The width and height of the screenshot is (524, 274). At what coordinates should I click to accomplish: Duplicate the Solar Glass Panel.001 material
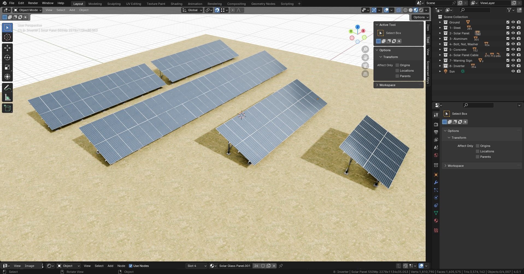[269, 266]
